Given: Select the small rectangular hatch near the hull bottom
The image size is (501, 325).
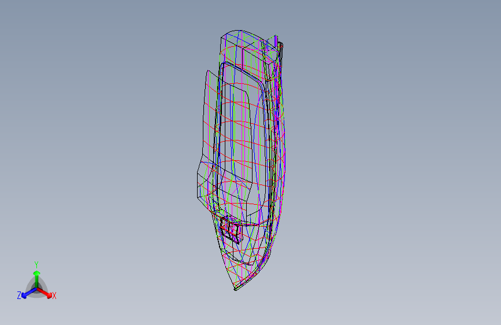Looking at the screenshot, I should point(231,230).
